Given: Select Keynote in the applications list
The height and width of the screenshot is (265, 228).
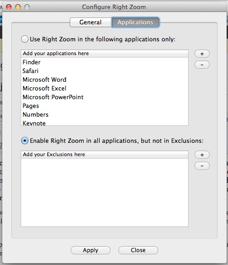Looking at the screenshot, I should click(x=105, y=123).
